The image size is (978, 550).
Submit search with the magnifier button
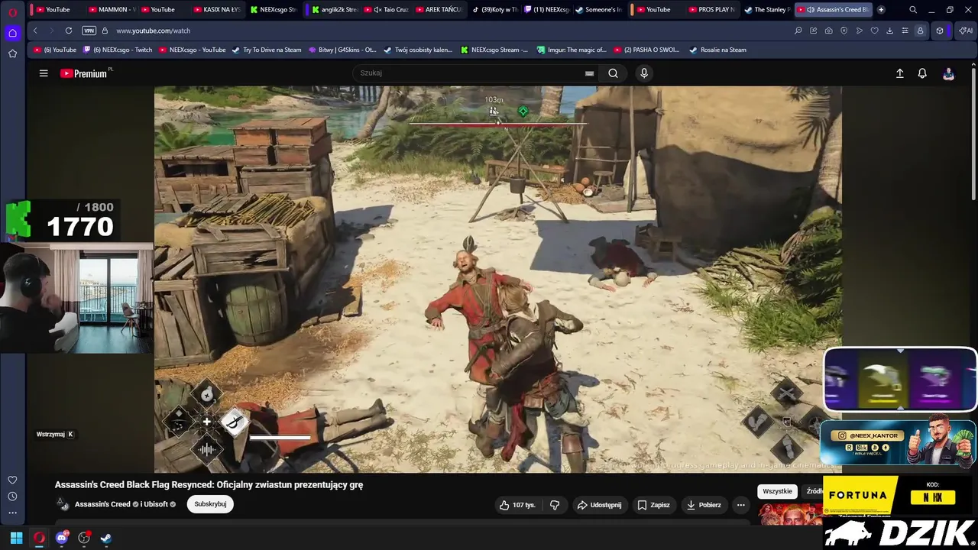pyautogui.click(x=613, y=73)
